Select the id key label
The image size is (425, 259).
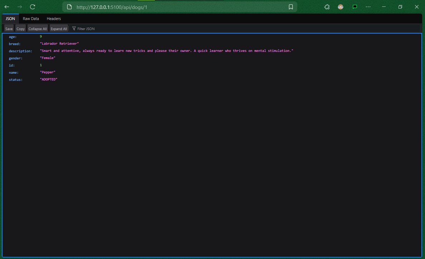click(12, 65)
